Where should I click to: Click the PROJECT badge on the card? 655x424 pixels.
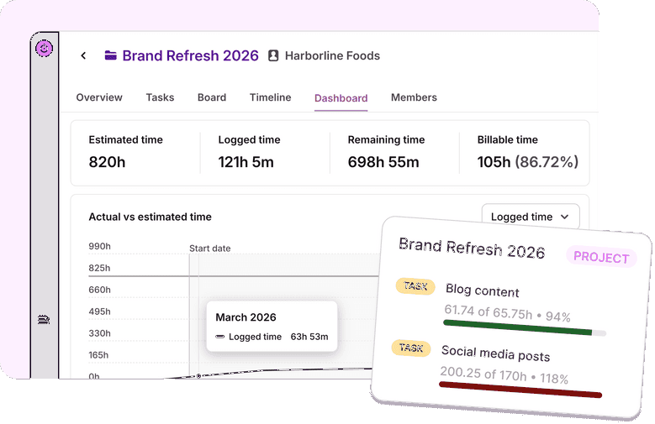601,257
